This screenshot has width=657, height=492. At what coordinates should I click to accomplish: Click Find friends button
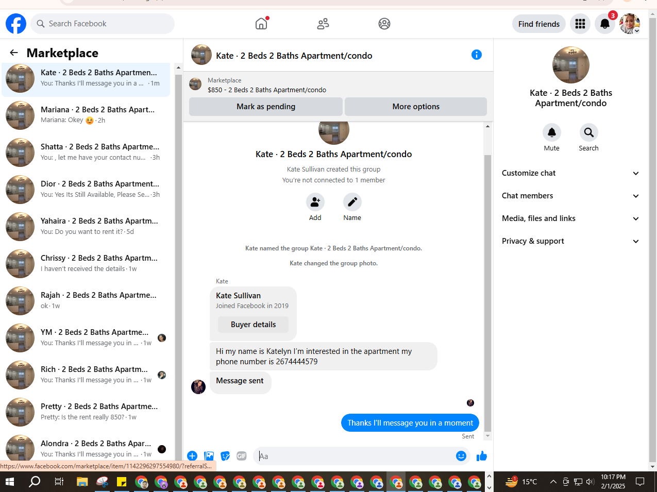pyautogui.click(x=539, y=24)
